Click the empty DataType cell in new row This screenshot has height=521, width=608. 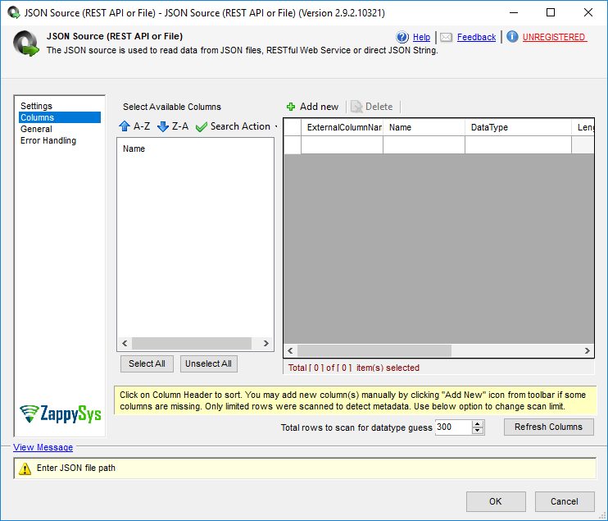pyautogui.click(x=518, y=144)
